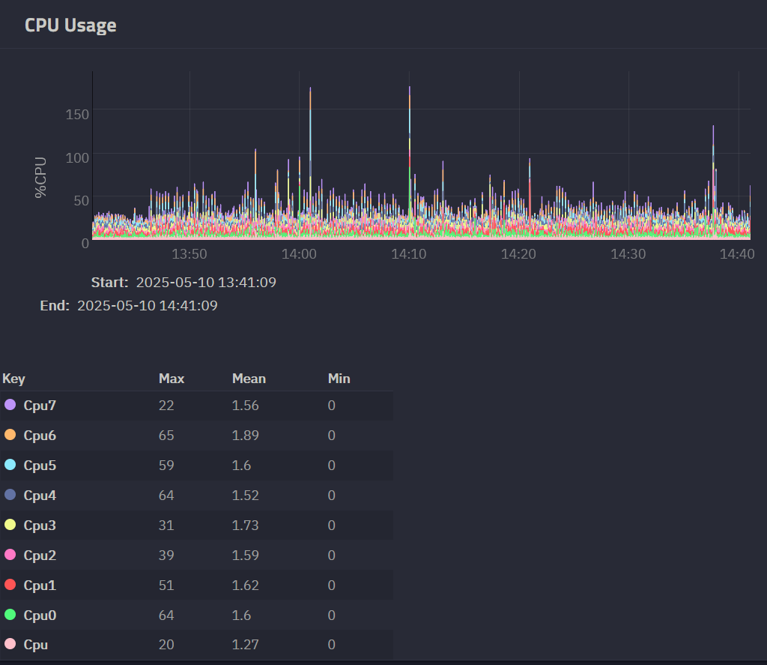The image size is (767, 665).
Task: Sort by the Min column header
Action: click(x=339, y=379)
